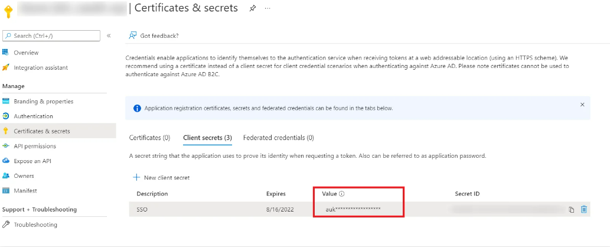Dismiss the info banner with the X
The width and height of the screenshot is (610, 247).
coord(582,105)
